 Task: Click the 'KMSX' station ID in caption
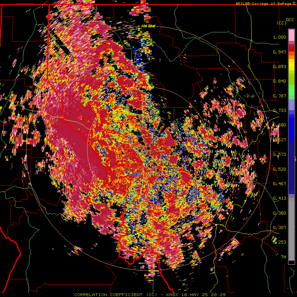point(172,295)
